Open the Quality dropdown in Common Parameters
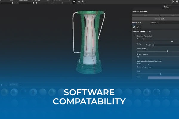Image resolution: width=179 pixels, height=119 pixels. 162,45
